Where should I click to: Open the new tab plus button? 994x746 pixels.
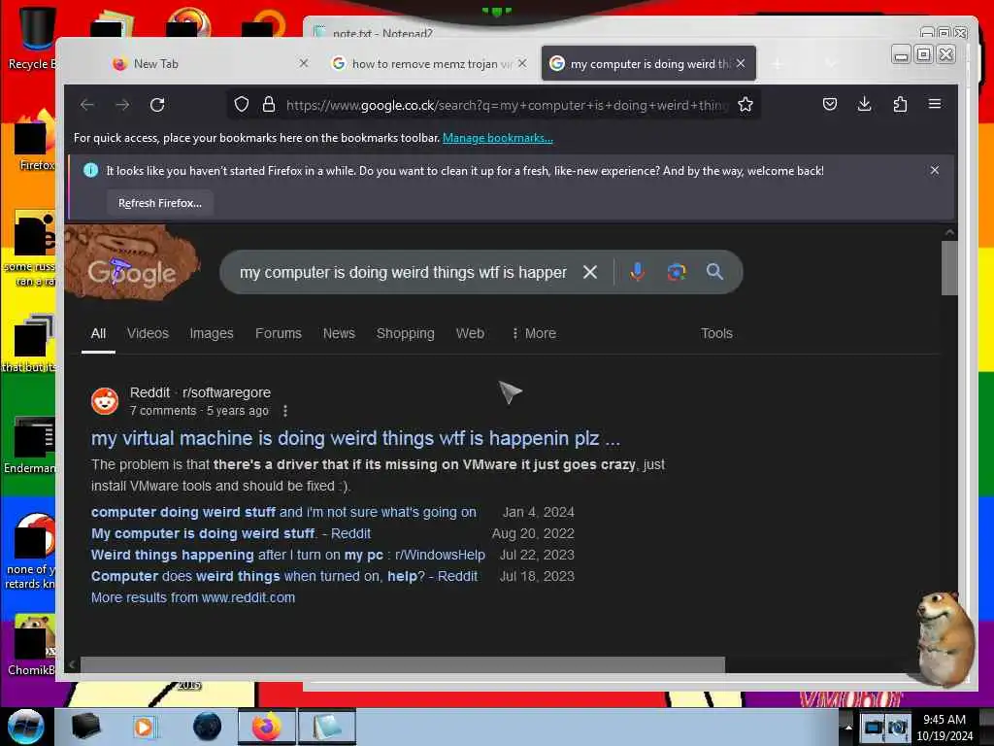click(778, 63)
